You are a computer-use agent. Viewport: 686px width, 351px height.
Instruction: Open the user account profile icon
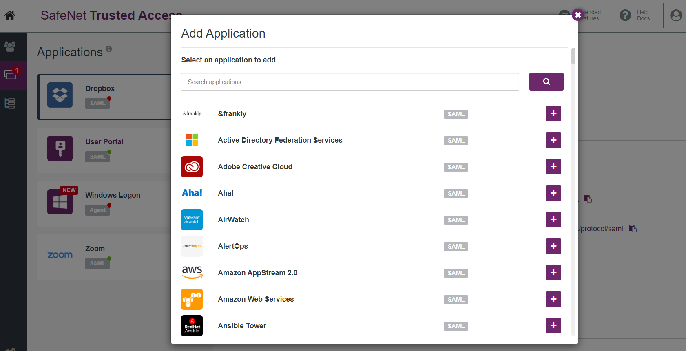(x=676, y=15)
